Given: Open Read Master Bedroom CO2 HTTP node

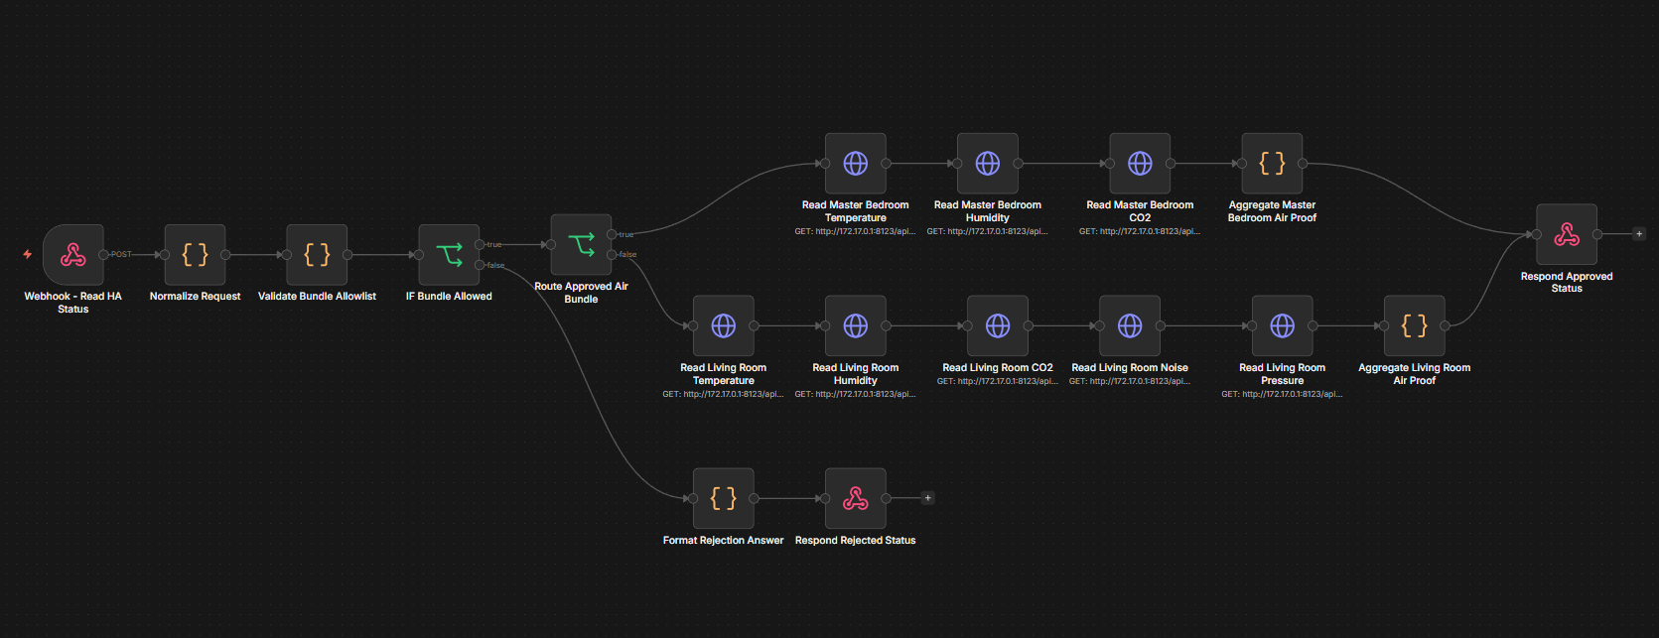Looking at the screenshot, I should [x=1140, y=164].
